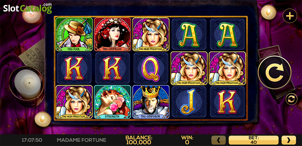Decrease bet with the left arrow
The image size is (302, 146).
[x=218, y=140]
